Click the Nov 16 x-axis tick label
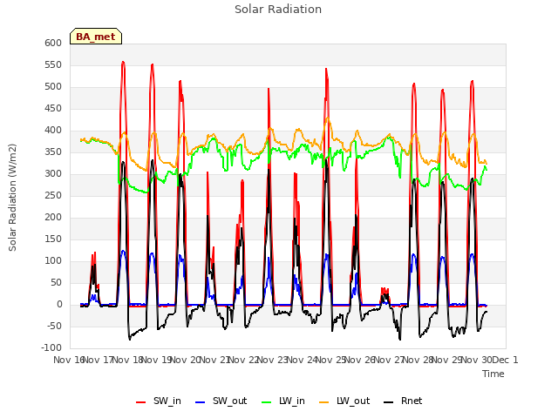558x418 pixels. coord(69,360)
